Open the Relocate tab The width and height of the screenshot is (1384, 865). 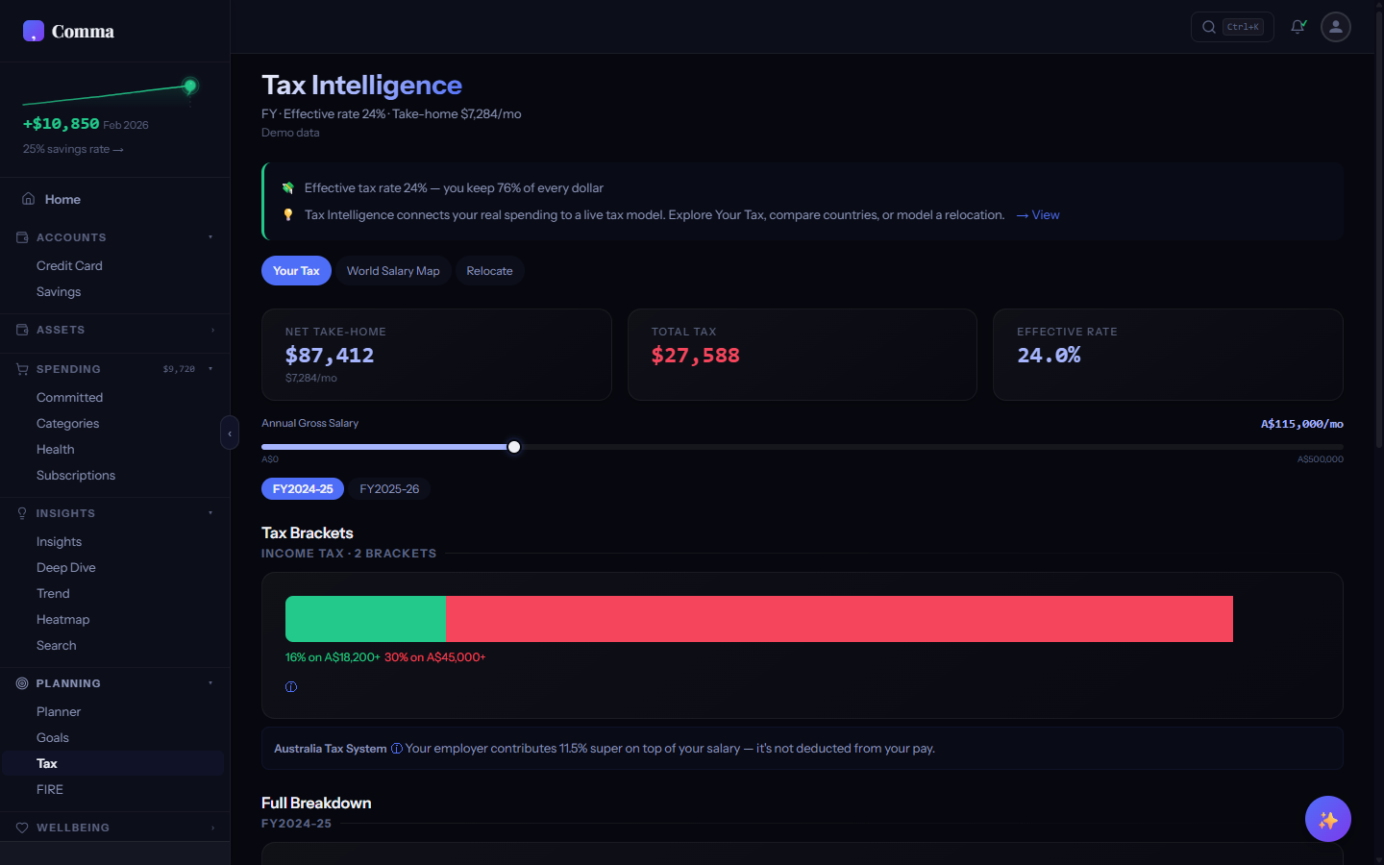(x=489, y=270)
